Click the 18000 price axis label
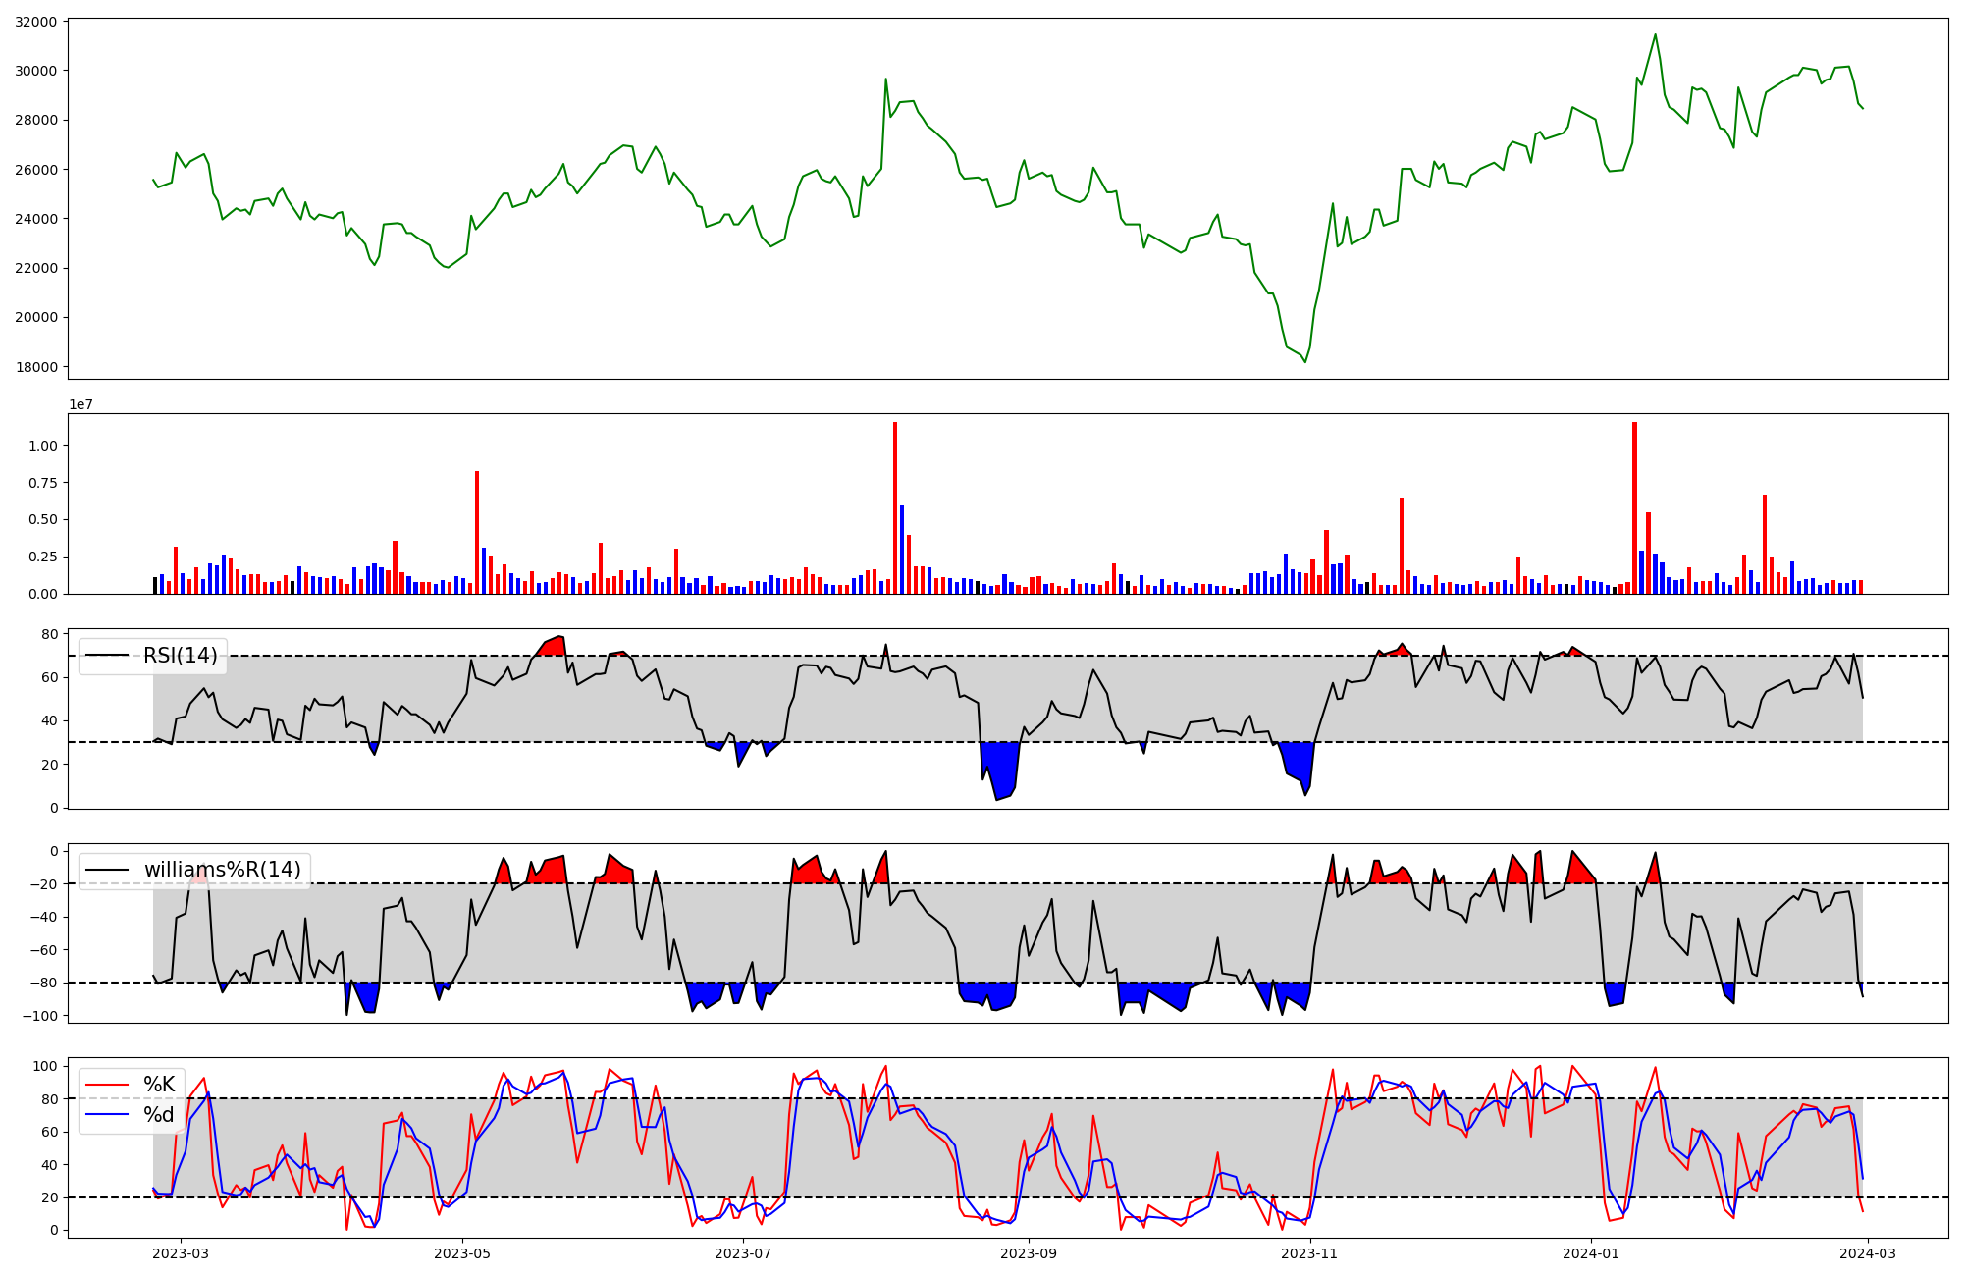The height and width of the screenshot is (1276, 1963). pos(35,367)
